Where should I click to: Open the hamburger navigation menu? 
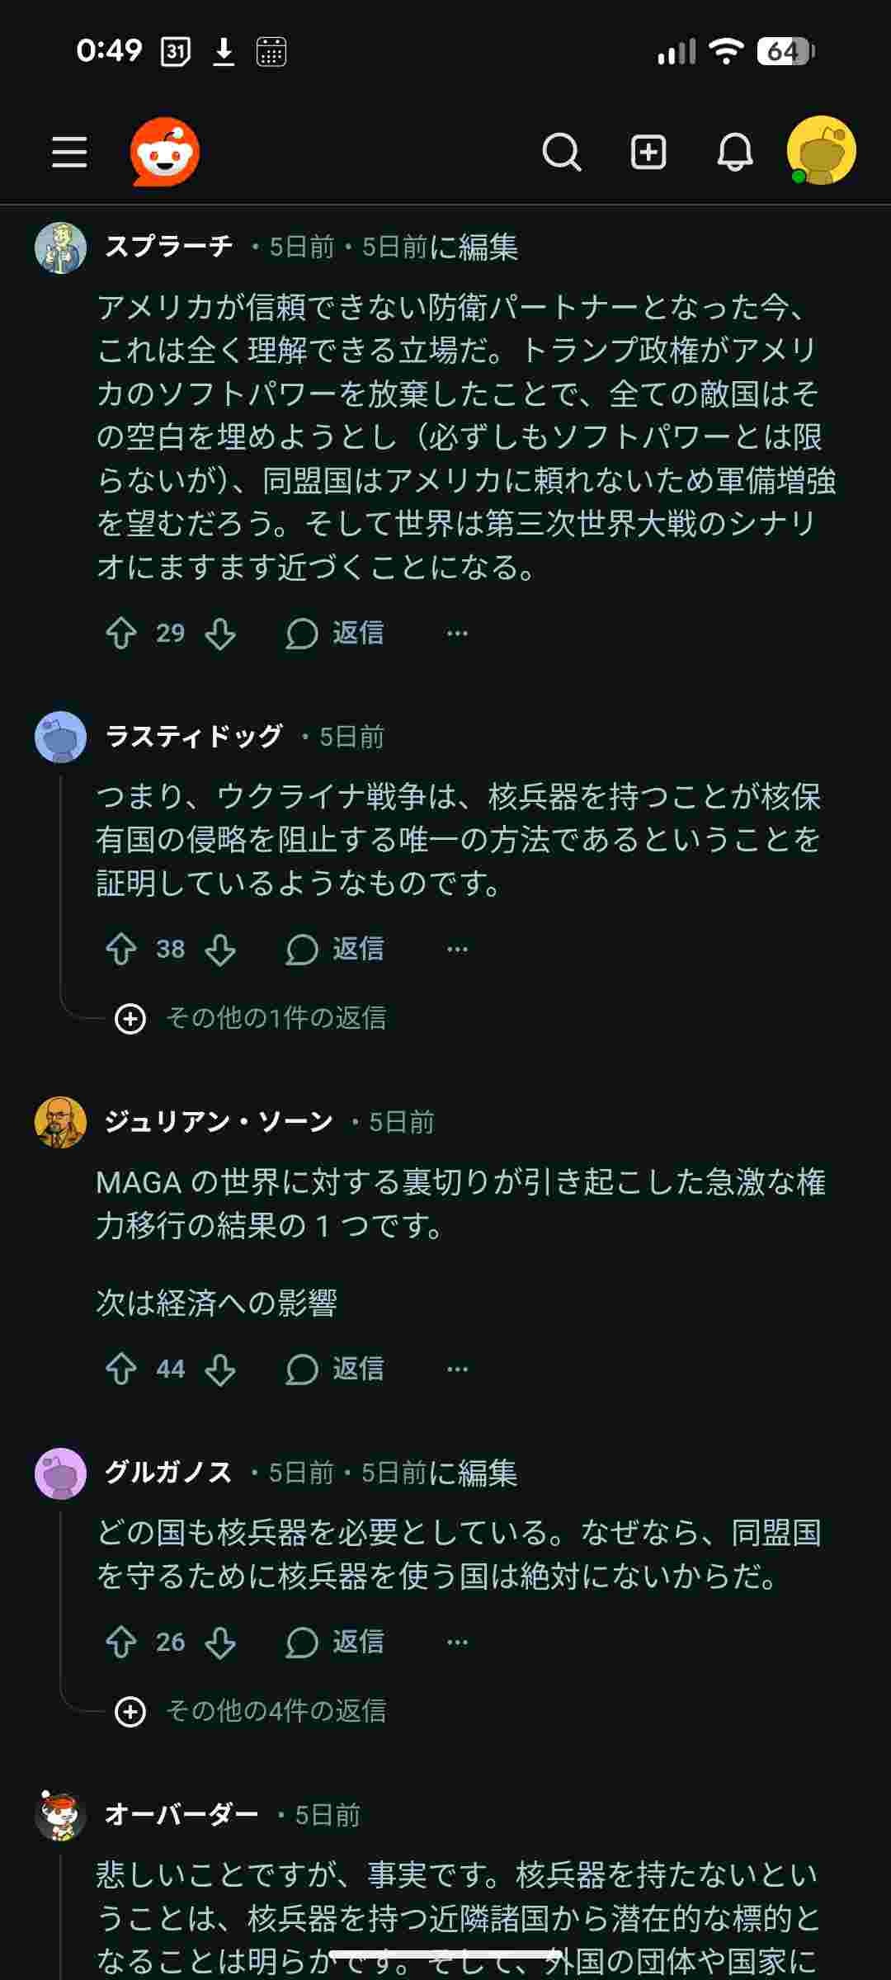69,153
